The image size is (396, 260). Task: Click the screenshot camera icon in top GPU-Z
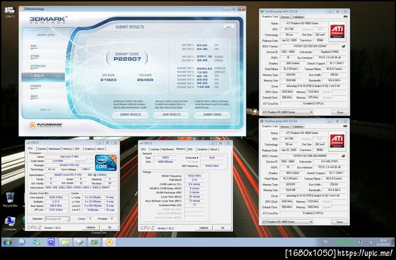click(345, 16)
